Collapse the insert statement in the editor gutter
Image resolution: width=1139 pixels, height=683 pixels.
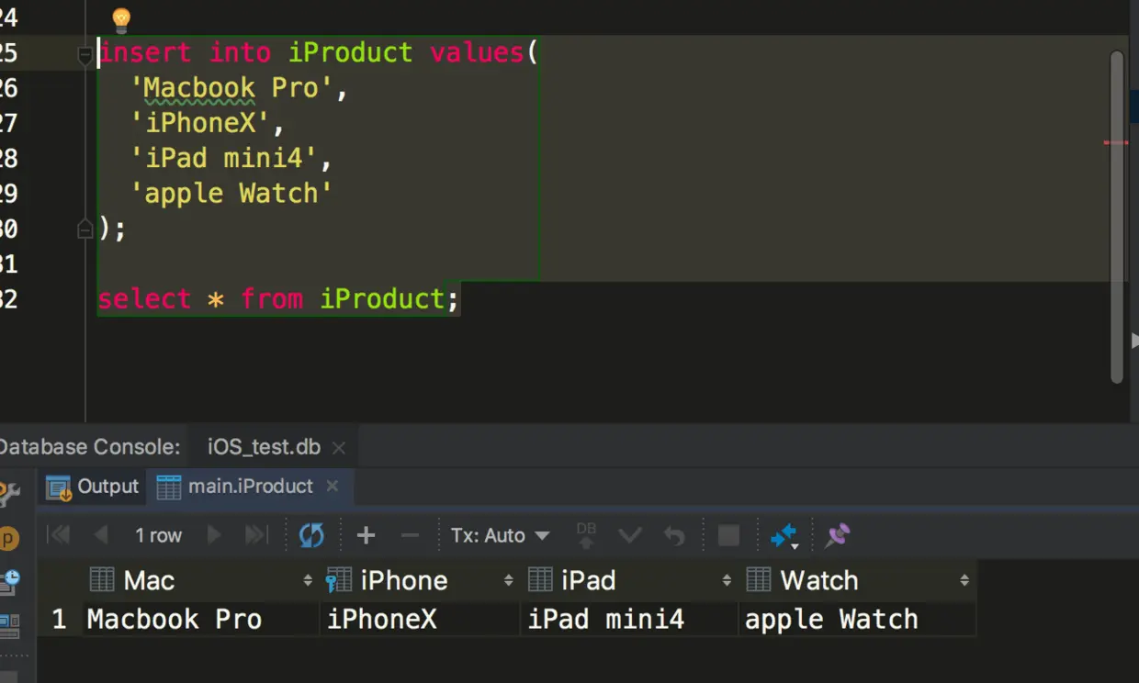[x=85, y=53]
